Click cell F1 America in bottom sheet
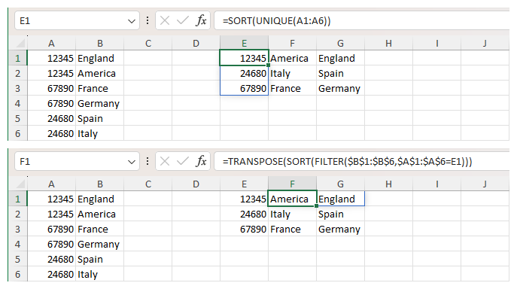 [293, 199]
